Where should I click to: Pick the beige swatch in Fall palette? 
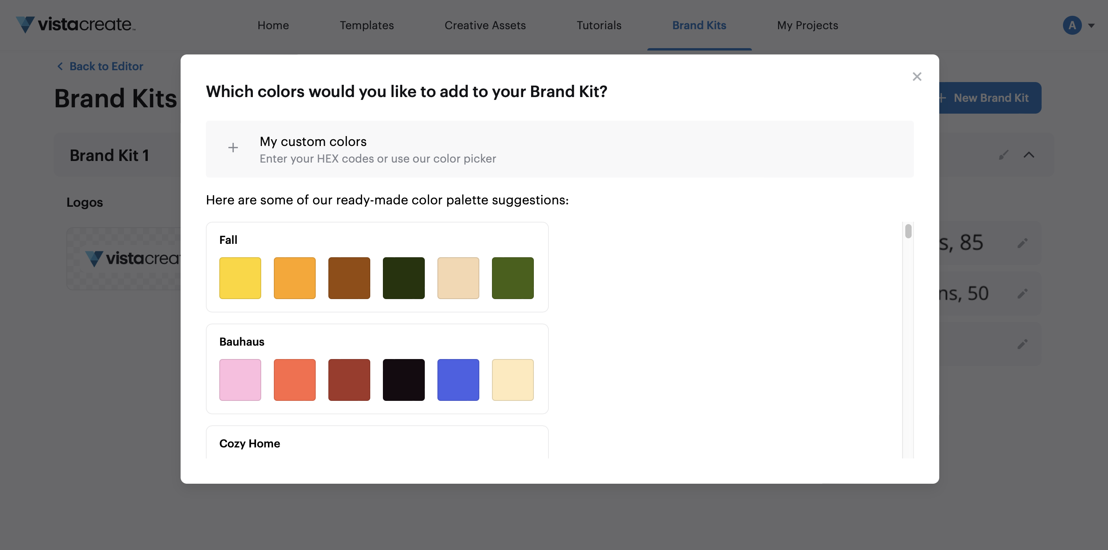pyautogui.click(x=458, y=278)
